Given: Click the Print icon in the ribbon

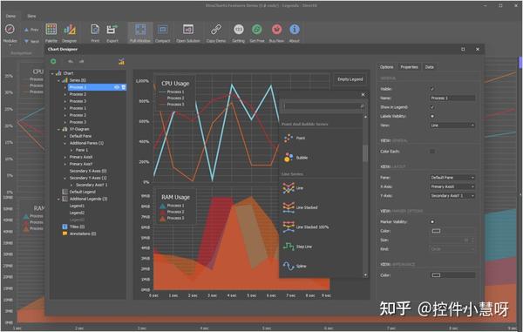Looking at the screenshot, I should point(95,30).
